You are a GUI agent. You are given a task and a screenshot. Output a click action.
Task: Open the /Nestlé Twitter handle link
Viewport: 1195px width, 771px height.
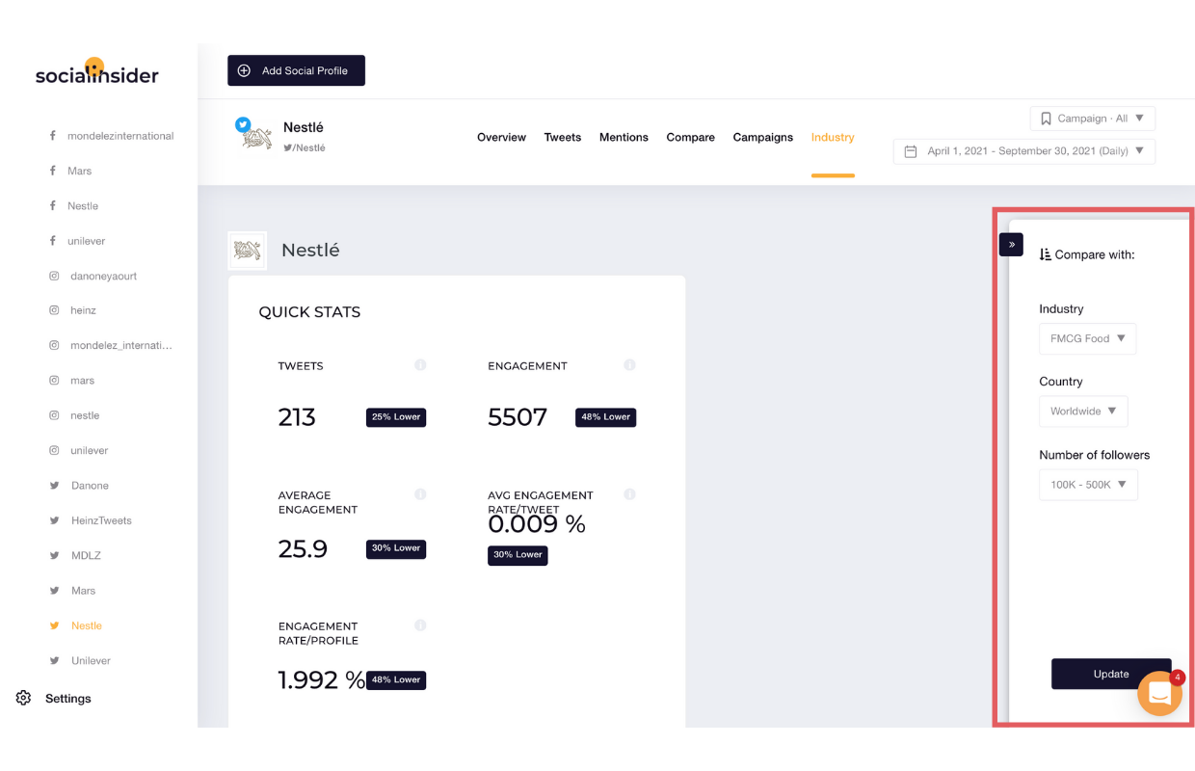[305, 147]
